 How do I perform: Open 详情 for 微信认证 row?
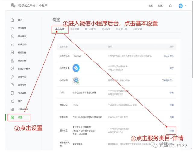(172, 105)
